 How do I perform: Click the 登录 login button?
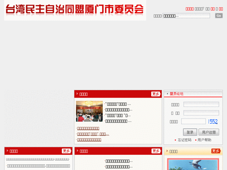(190, 132)
